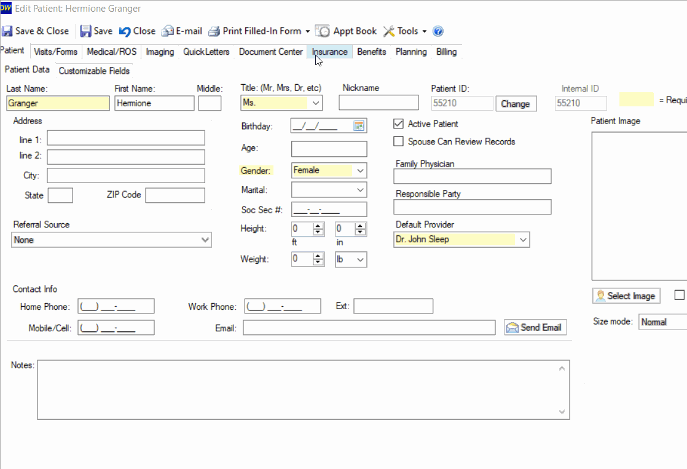The image size is (687, 469).
Task: Open the Size mode Normal dropdown
Action: (662, 321)
